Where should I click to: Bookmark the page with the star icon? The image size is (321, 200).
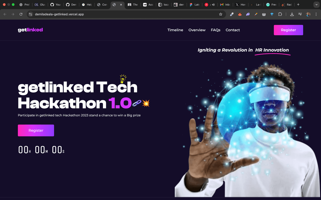point(221,14)
